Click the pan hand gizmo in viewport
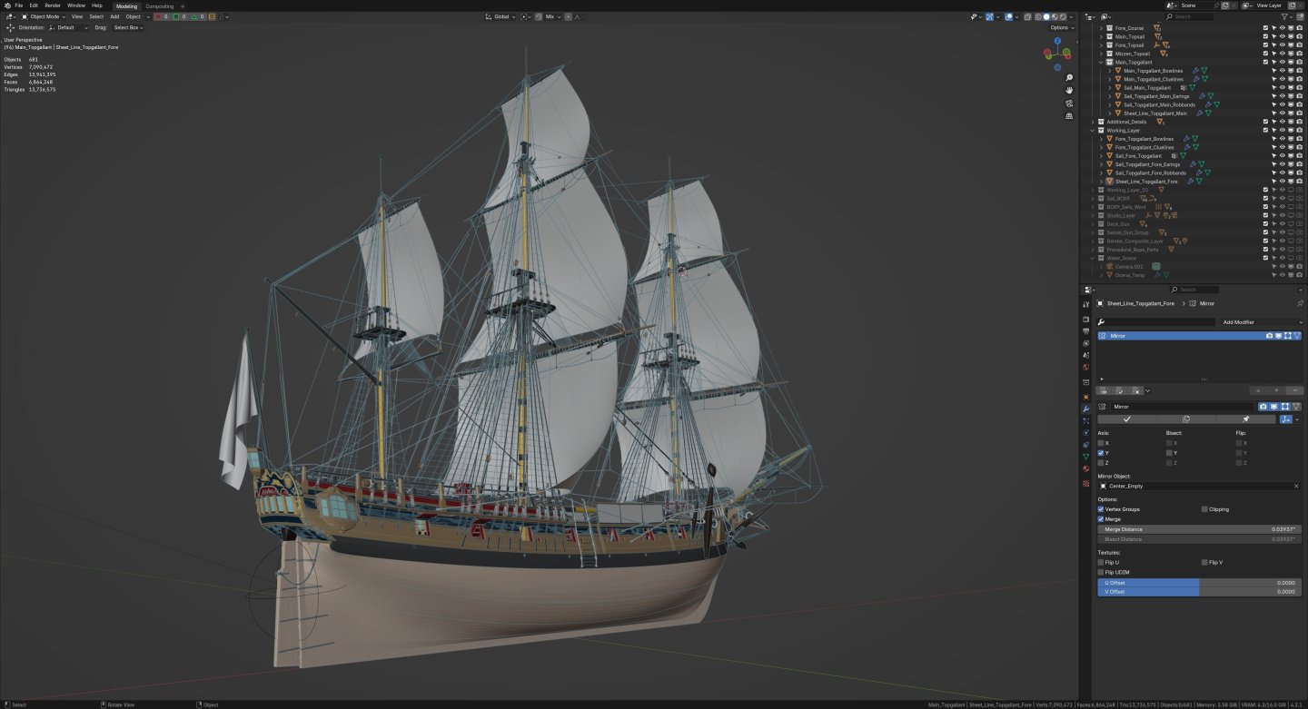This screenshot has width=1308, height=709. coord(1069,91)
